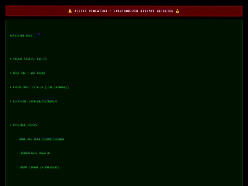Select 'CREDENTIALS INVALID' cause

pos(33,153)
